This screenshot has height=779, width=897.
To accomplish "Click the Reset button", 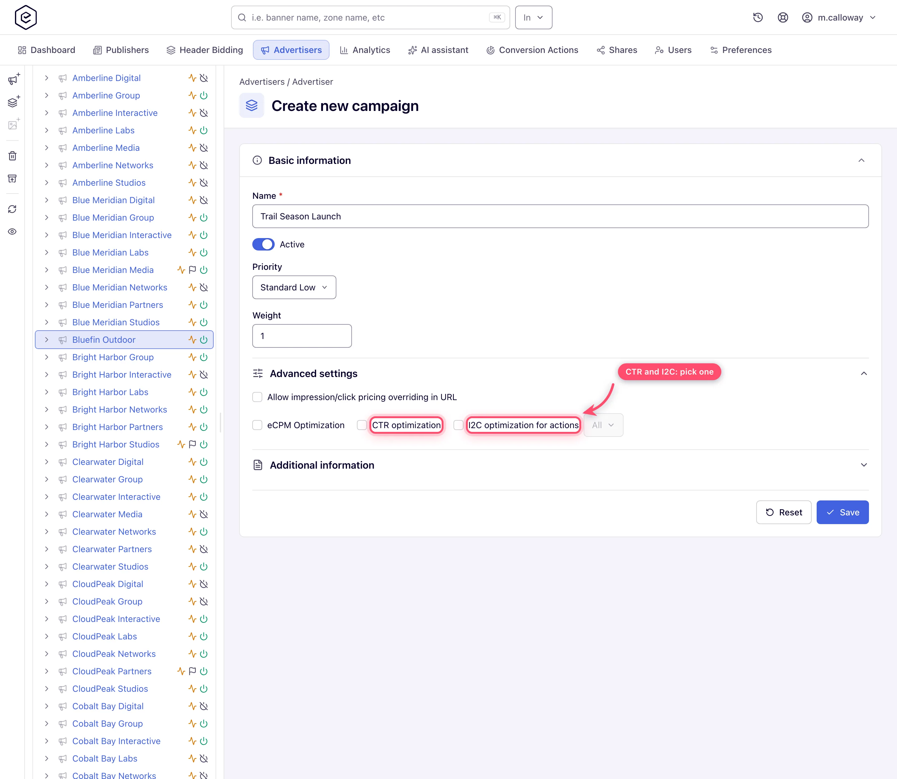I will pos(784,512).
